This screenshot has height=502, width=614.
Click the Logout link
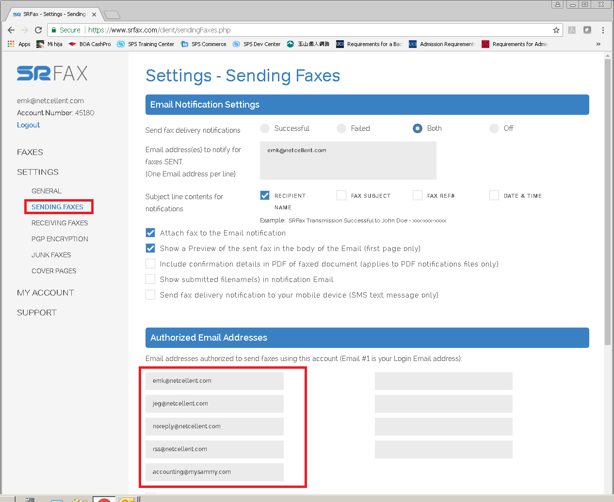[x=28, y=125]
